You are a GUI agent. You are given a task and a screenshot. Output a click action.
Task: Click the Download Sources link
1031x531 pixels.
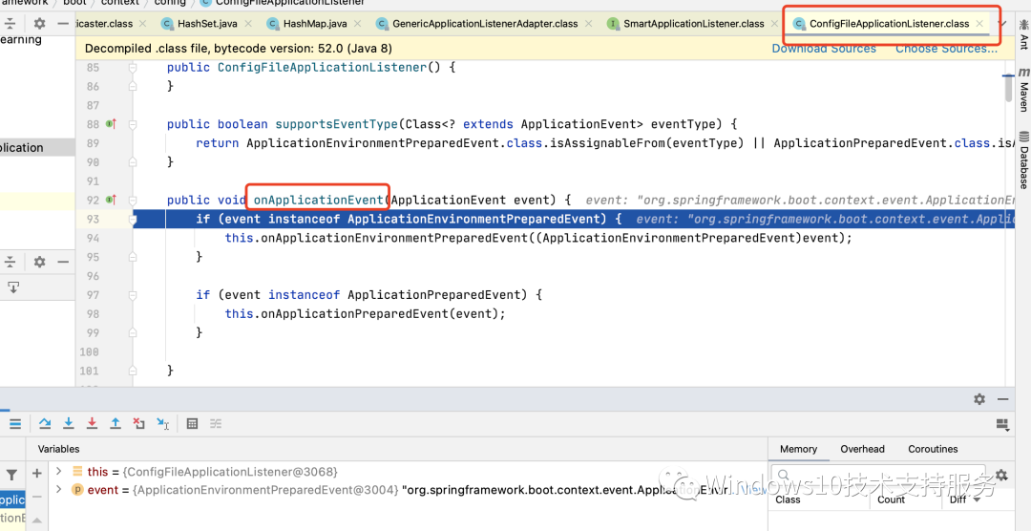[x=824, y=48]
